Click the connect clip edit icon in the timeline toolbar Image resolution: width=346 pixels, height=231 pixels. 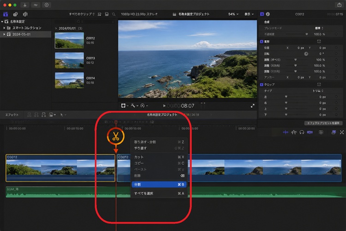pyautogui.click(x=29, y=115)
